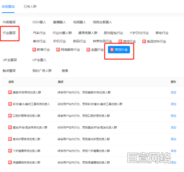Add 保健器械带货优质人群
The image size is (184, 172).
click(173, 163)
